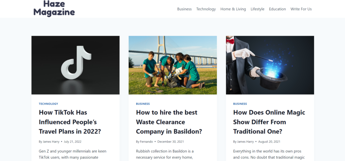Click the TECHNOLOGY category label on TikTok article
This screenshot has height=161, width=345.
tap(49, 104)
